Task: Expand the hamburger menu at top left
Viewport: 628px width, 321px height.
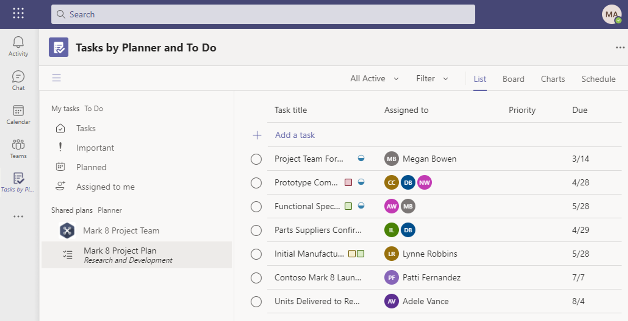Action: 57,78
